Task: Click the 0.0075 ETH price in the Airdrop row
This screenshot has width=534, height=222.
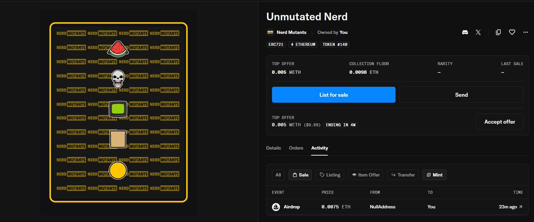Action: [336, 207]
